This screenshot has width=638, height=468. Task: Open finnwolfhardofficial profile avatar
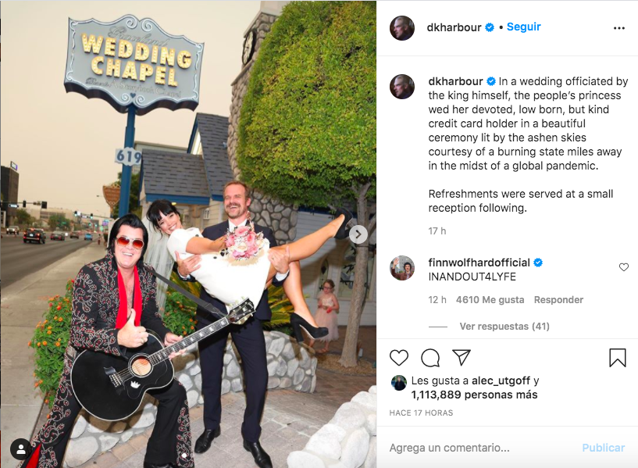[x=402, y=268]
